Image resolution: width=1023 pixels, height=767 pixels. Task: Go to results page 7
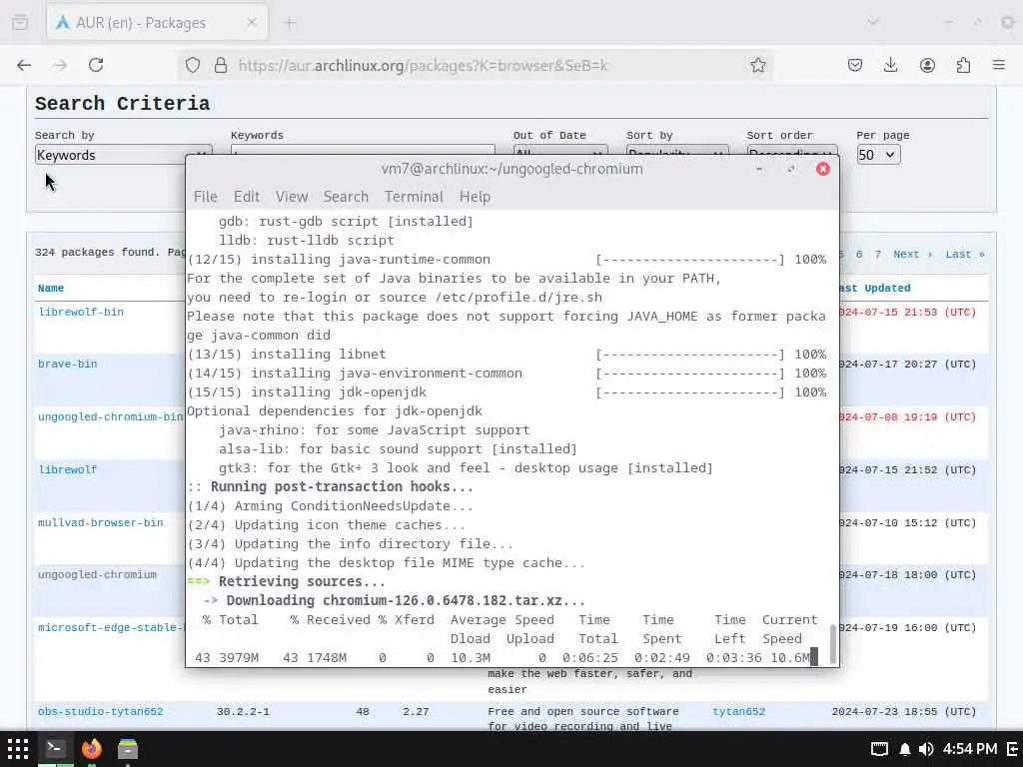coord(877,255)
